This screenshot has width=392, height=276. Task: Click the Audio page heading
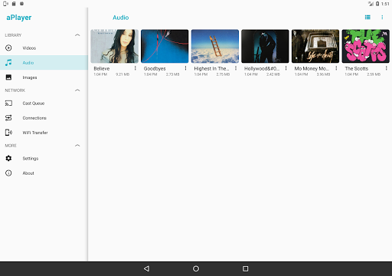pyautogui.click(x=121, y=18)
